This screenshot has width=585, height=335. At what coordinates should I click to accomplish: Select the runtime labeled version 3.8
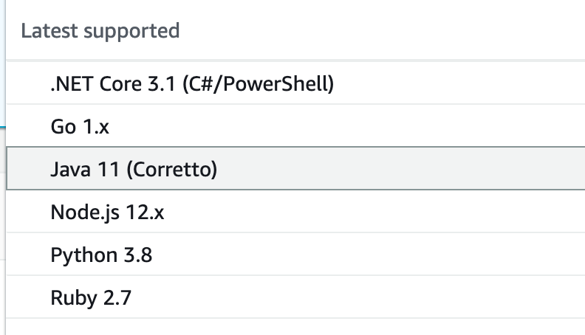101,255
